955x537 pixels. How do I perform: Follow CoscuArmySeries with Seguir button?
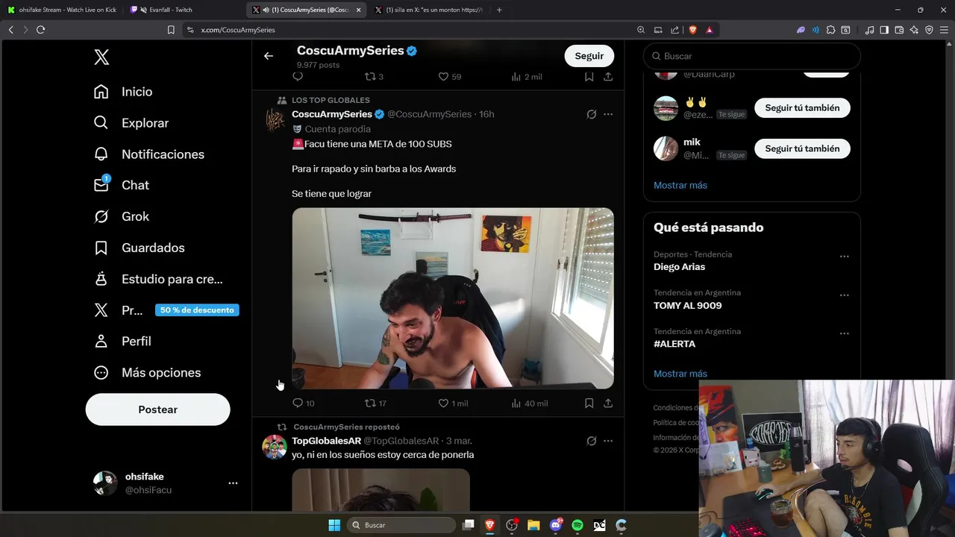click(x=589, y=56)
